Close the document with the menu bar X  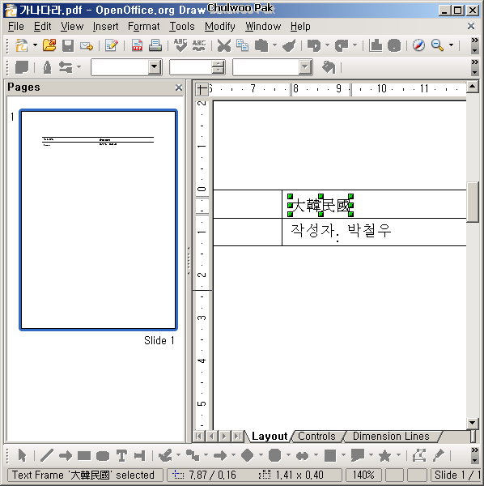pyautogui.click(x=471, y=27)
